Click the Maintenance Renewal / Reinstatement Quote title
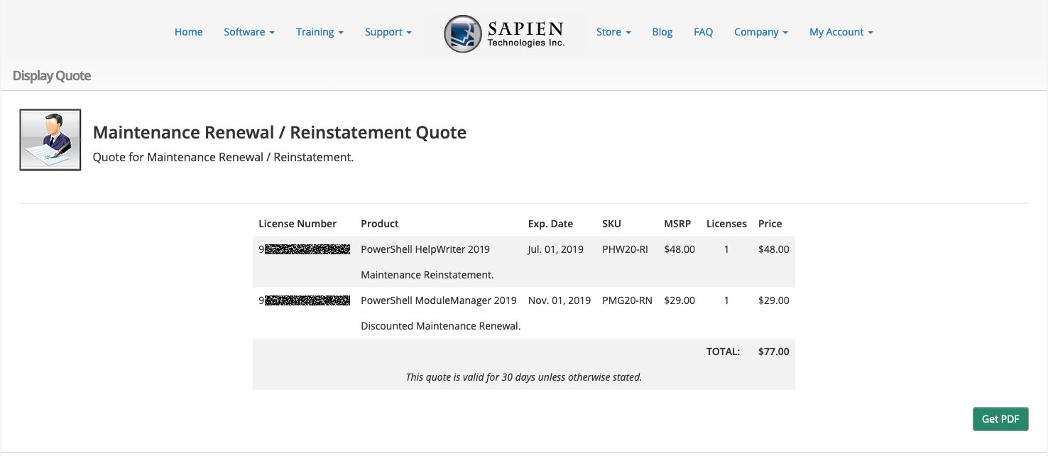This screenshot has height=456, width=1048. (280, 133)
